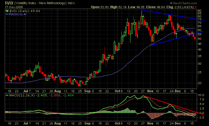Click the red -1.000 MACD signal value

coord(55,95)
